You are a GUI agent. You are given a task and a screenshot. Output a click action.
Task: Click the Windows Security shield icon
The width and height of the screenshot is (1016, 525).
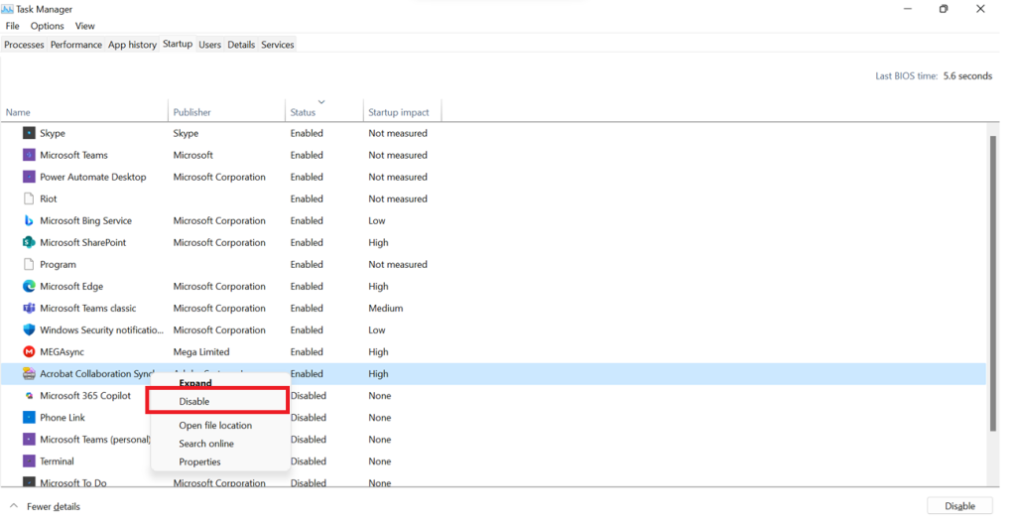point(29,329)
